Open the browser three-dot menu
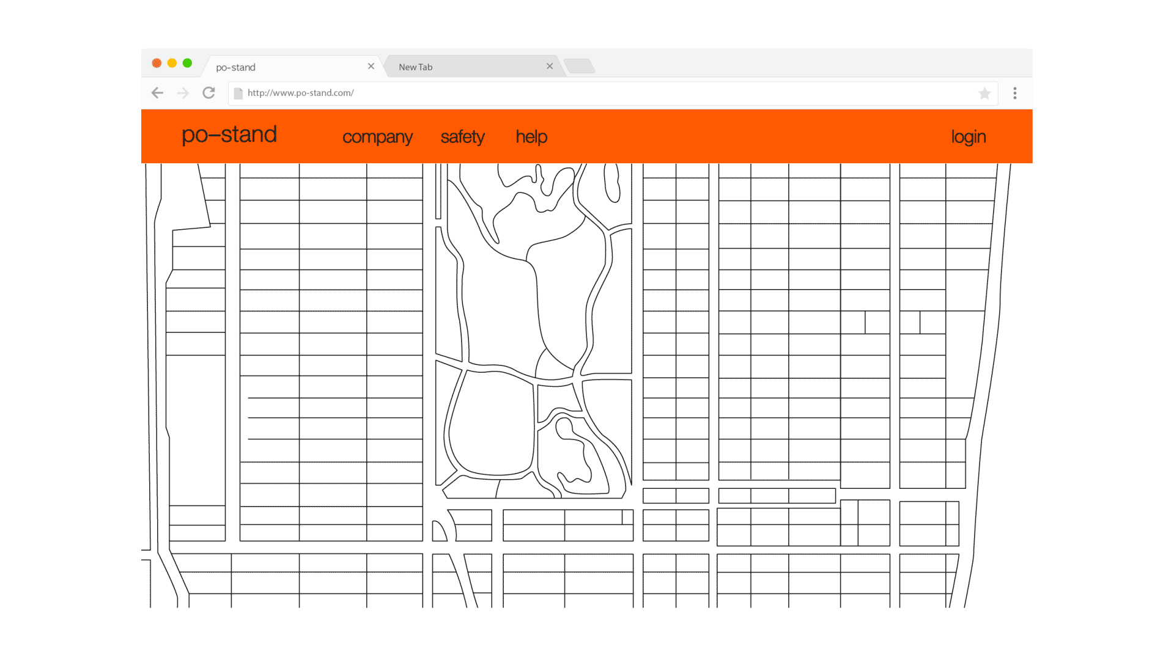Screen dimensions: 1174x660 pos(1015,93)
